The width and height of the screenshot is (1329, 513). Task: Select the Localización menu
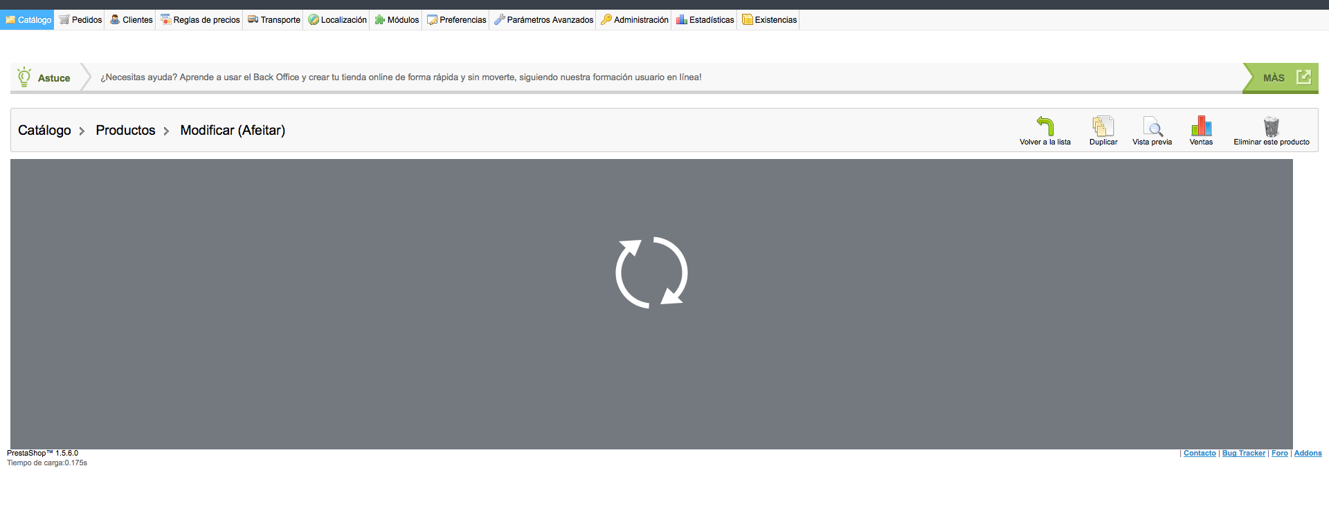click(338, 19)
